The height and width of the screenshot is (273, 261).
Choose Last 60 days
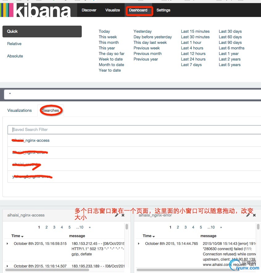click(x=230, y=37)
